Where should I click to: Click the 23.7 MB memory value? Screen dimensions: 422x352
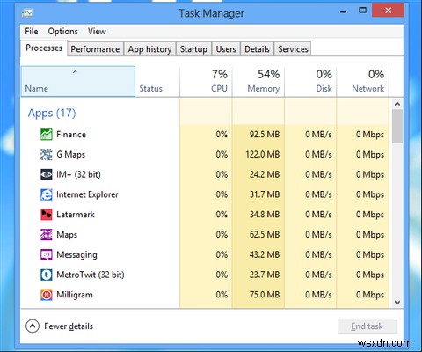click(265, 275)
